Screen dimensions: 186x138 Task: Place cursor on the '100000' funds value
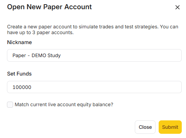click(x=22, y=87)
